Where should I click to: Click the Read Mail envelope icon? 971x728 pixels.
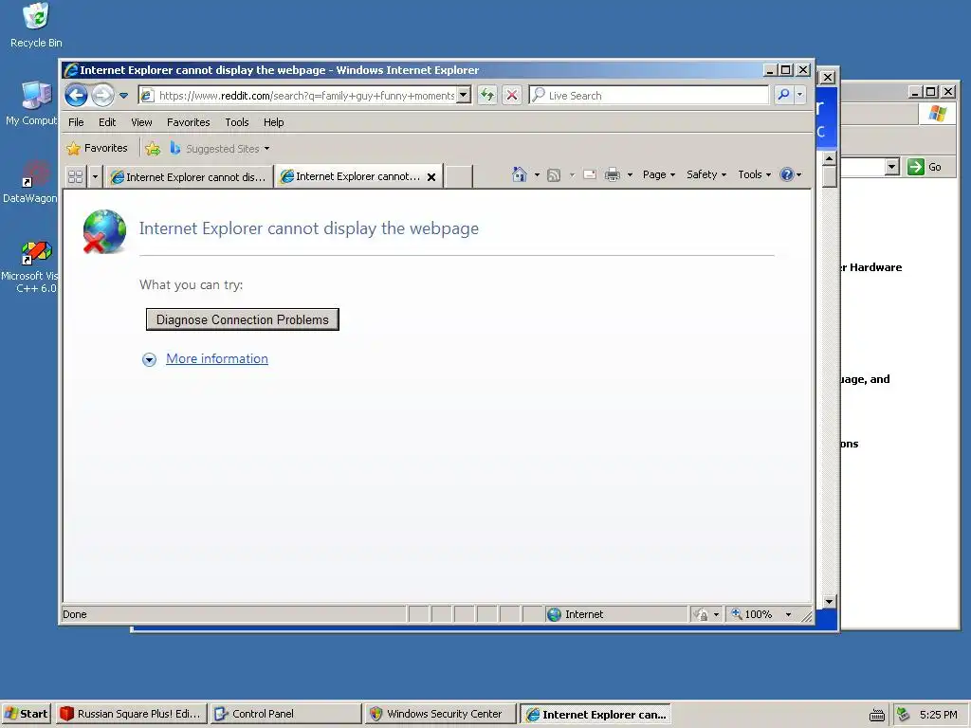(x=590, y=174)
